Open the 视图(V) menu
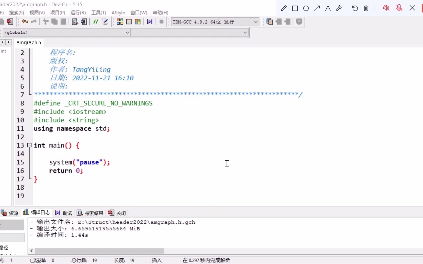423x264 pixels. coord(37,13)
